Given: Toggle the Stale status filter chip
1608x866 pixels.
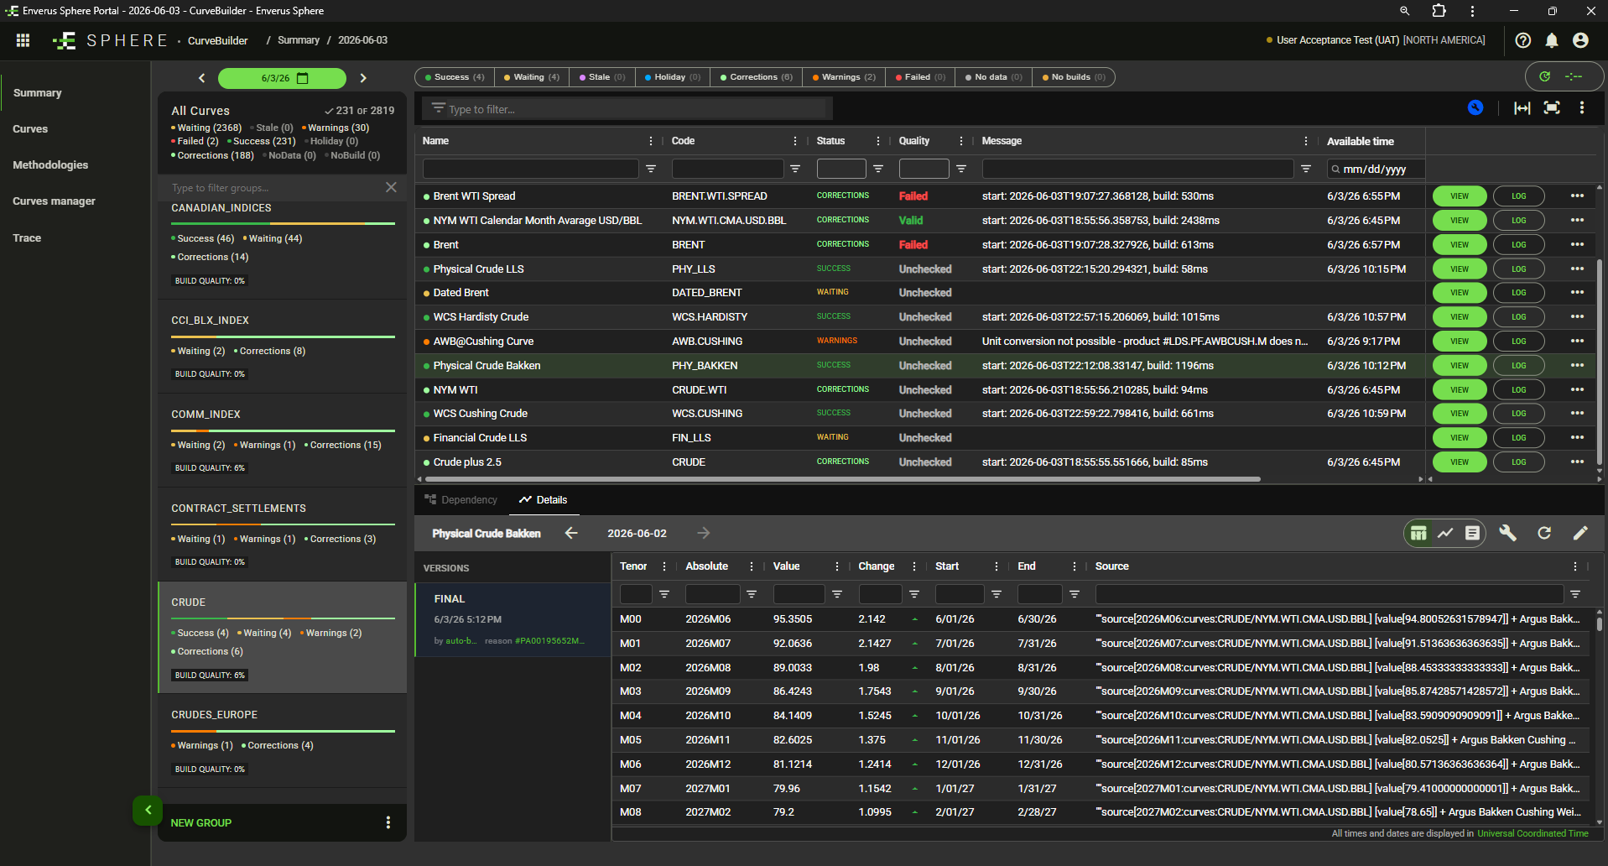Looking at the screenshot, I should click(x=602, y=77).
